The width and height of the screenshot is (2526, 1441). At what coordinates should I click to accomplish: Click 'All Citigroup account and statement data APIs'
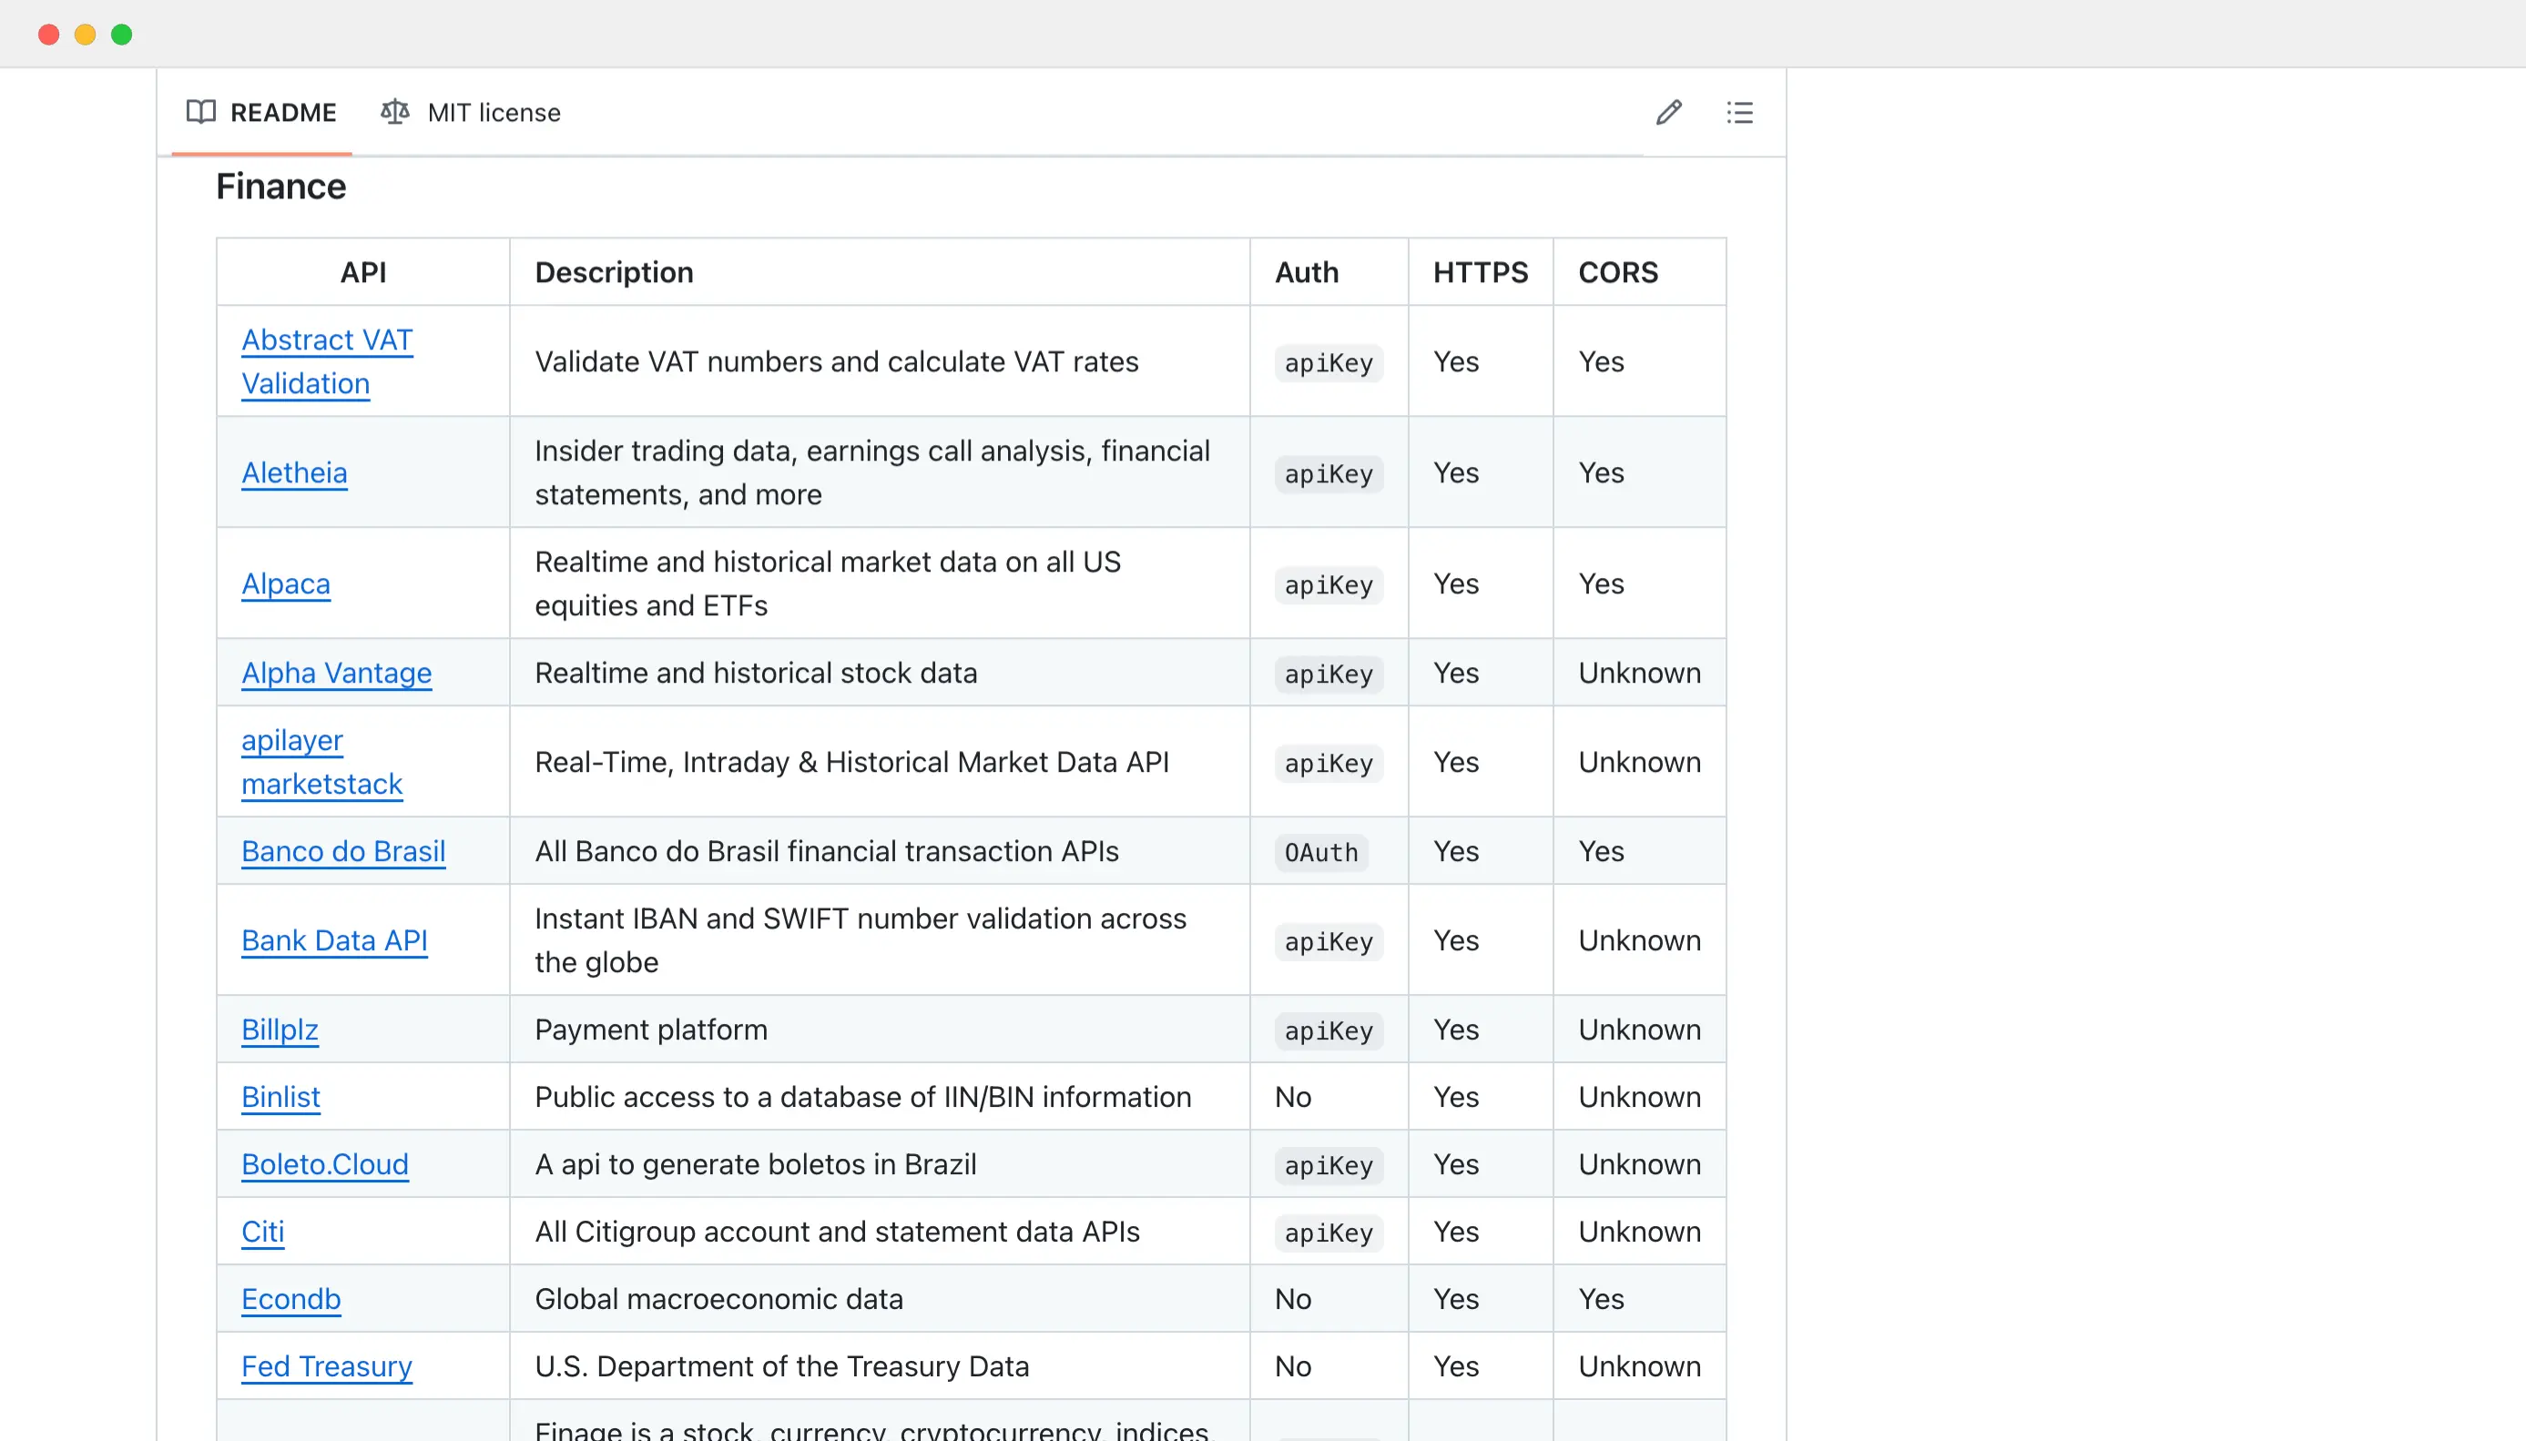[838, 1232]
